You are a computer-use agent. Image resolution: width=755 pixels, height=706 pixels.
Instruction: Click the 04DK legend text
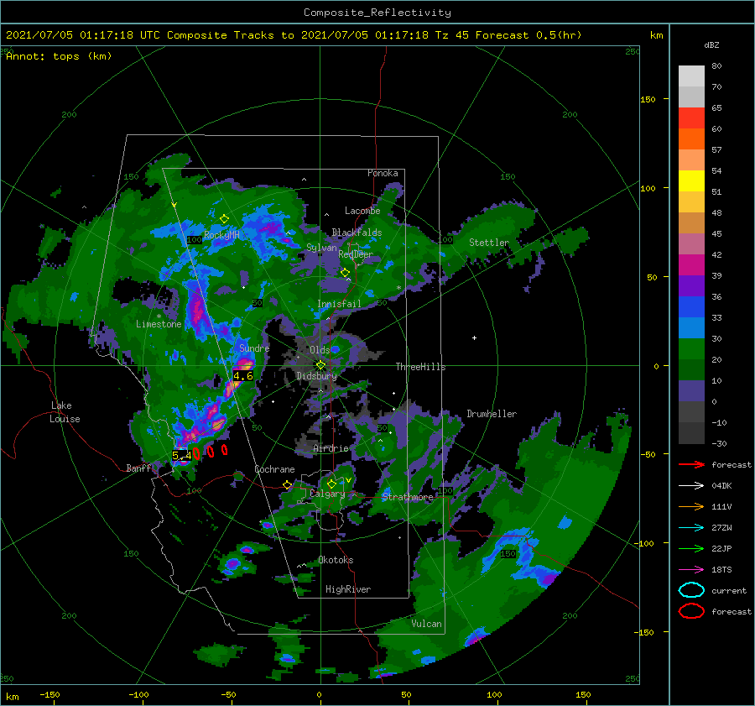(x=721, y=486)
